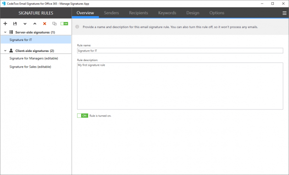Click the server-side signatures grid icon

(x=11, y=32)
